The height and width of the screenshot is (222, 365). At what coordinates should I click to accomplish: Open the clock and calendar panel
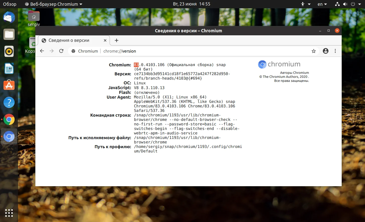pos(192,4)
